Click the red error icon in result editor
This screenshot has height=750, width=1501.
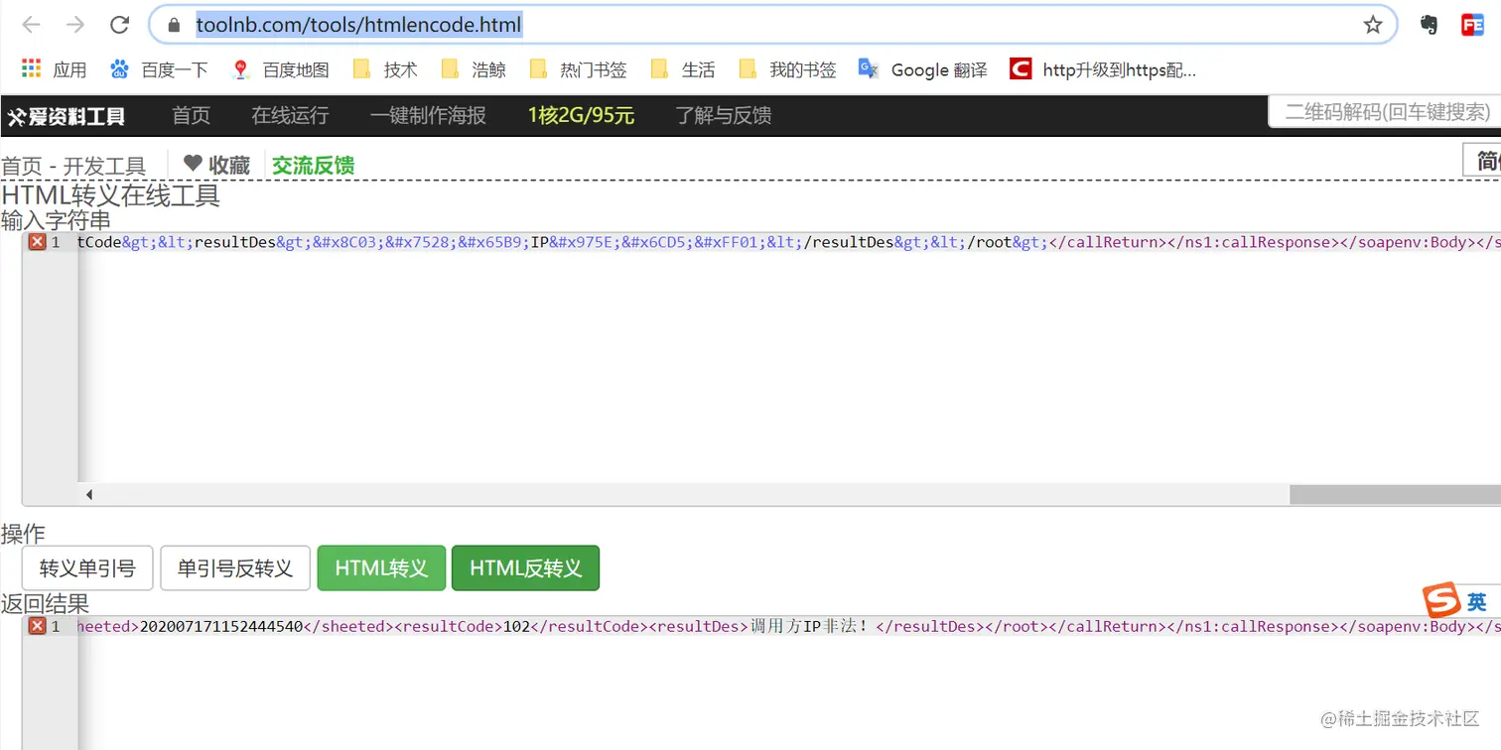pyautogui.click(x=37, y=626)
